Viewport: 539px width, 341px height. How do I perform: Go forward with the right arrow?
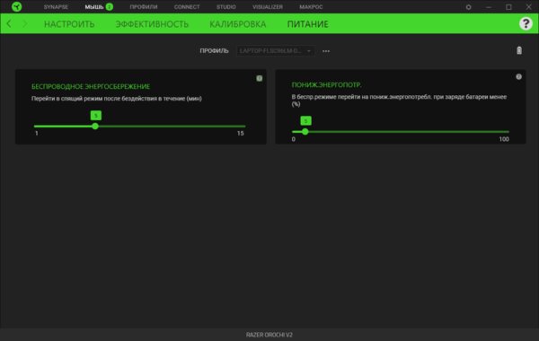(25, 23)
